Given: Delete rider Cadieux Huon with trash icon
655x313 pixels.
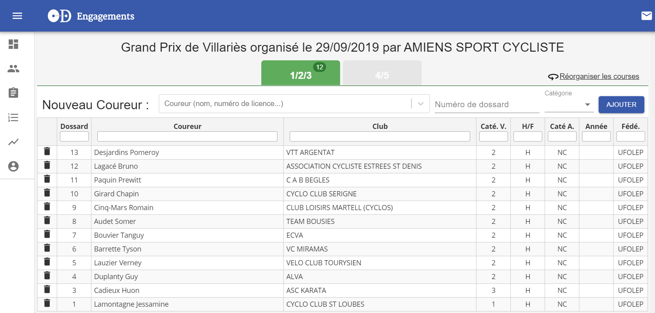Looking at the screenshot, I should tap(47, 289).
